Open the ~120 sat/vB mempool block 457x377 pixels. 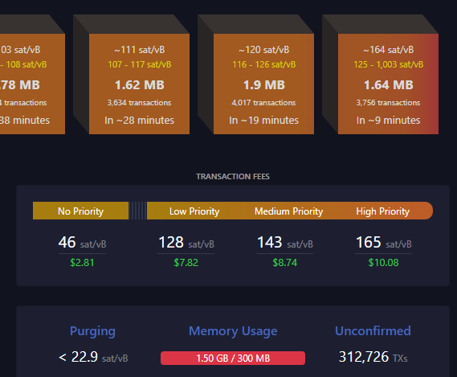[263, 84]
